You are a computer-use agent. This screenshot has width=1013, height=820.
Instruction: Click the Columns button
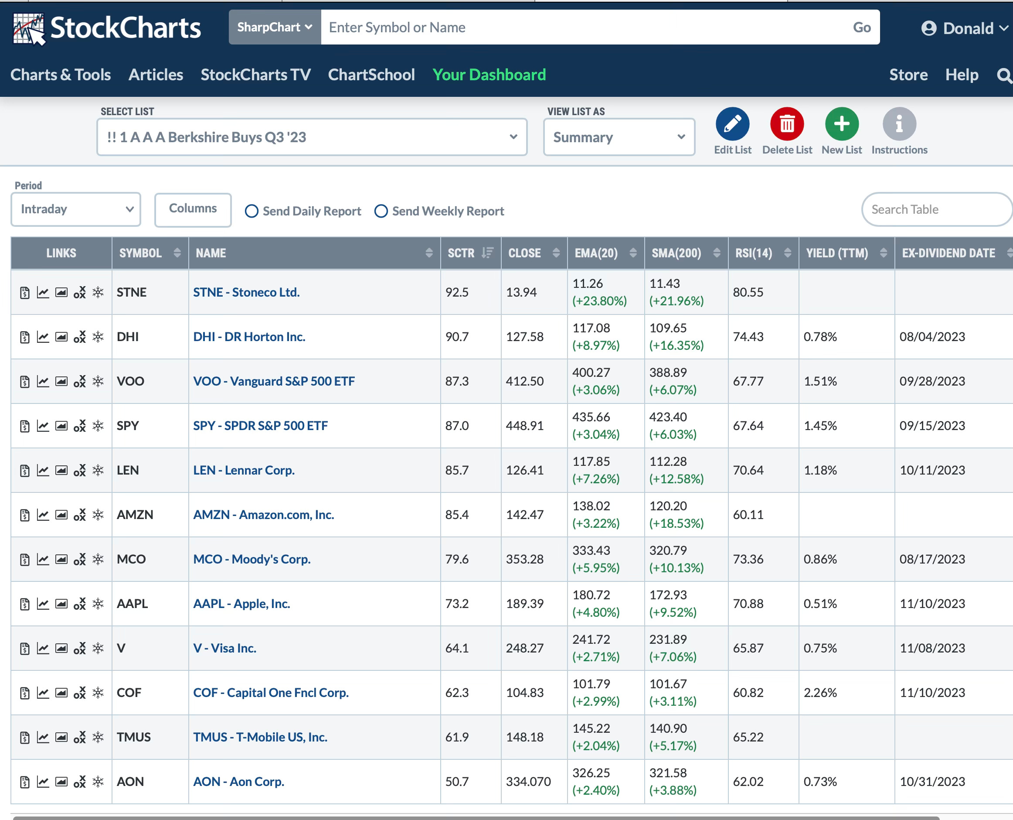click(193, 209)
